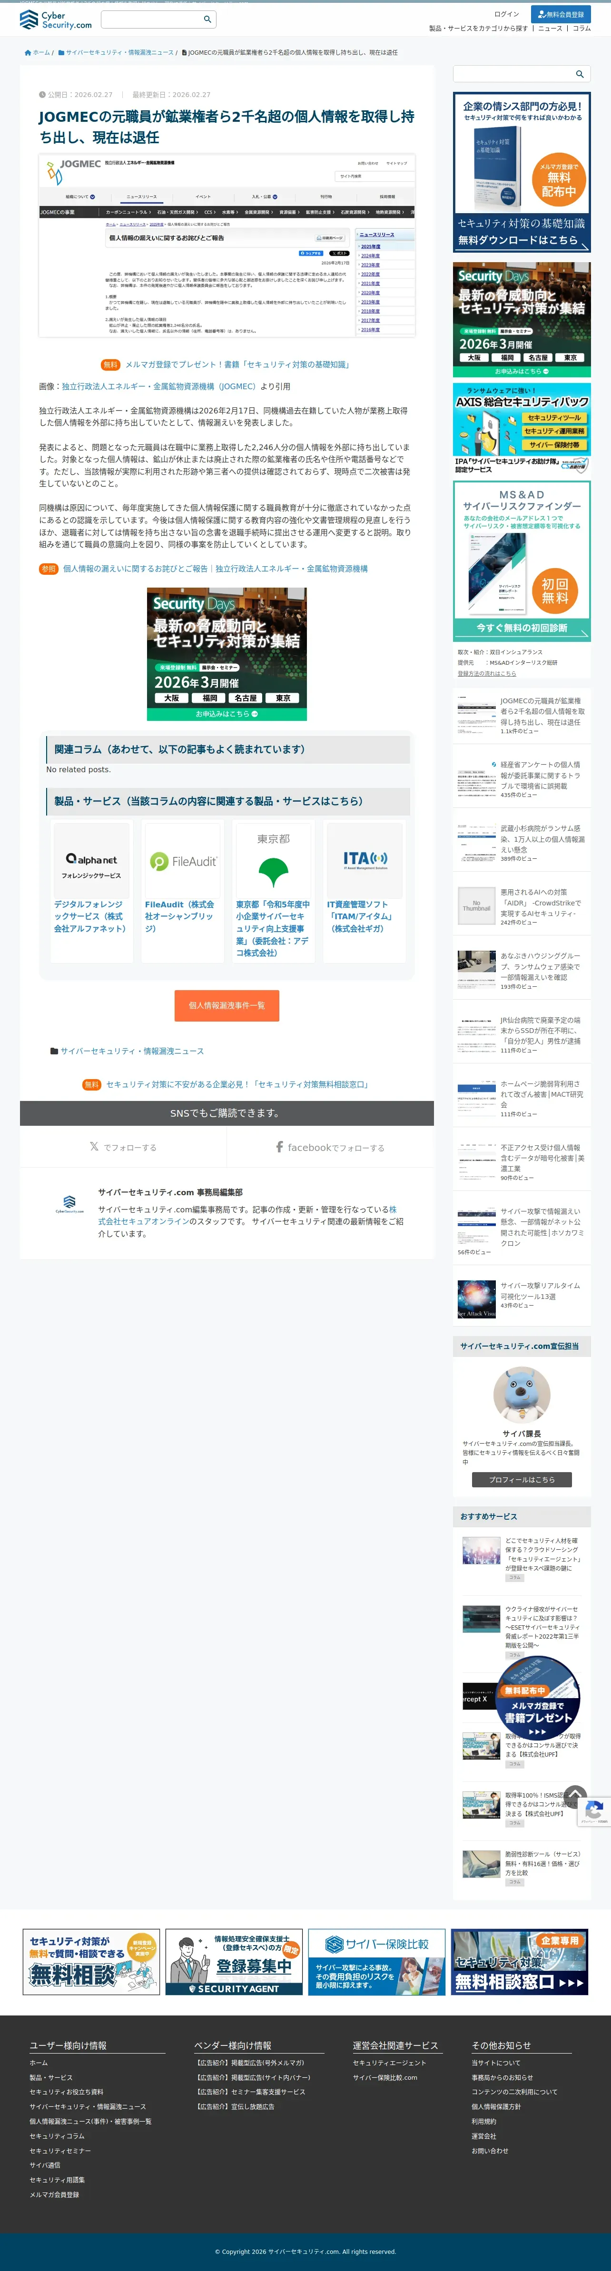This screenshot has height=2271, width=611.
Task: Click セキュリティ対策無料相談窓口 link
Action: click(x=237, y=1084)
